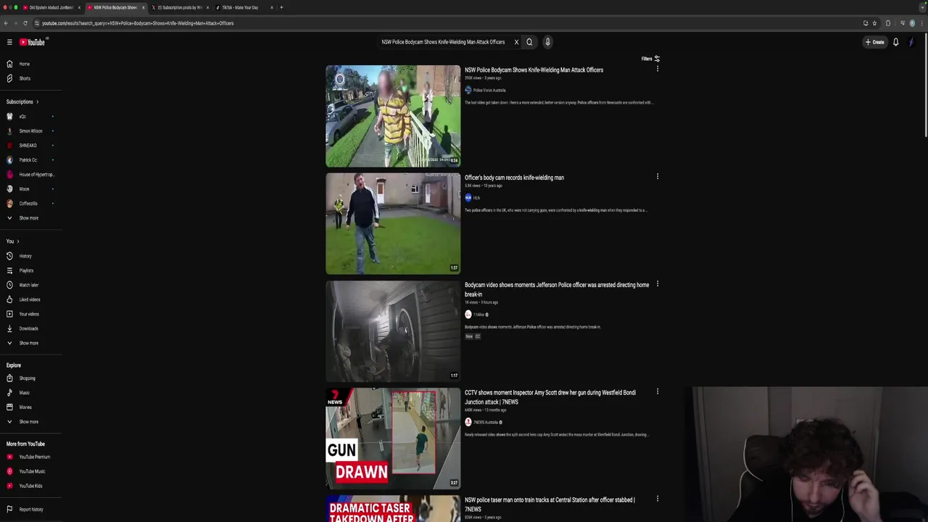
Task: Reload the page in the browser
Action: pos(25,23)
